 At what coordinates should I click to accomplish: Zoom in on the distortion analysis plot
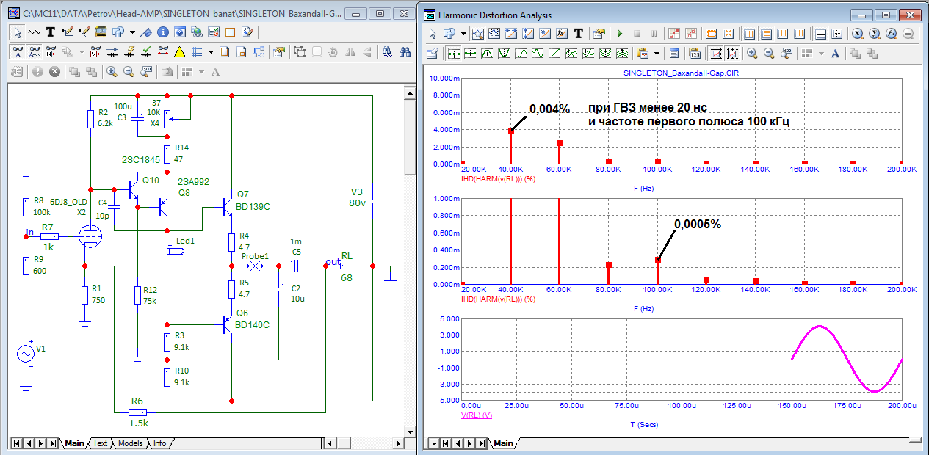point(752,54)
